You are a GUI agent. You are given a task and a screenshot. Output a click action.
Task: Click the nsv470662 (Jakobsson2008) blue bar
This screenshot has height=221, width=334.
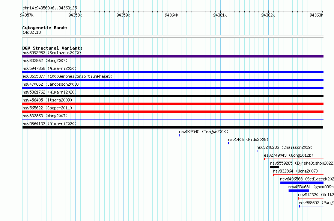[173, 88]
